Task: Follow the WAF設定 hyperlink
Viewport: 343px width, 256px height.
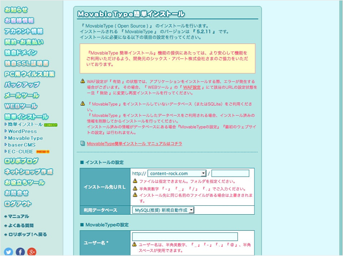Action: pyautogui.click(x=192, y=88)
